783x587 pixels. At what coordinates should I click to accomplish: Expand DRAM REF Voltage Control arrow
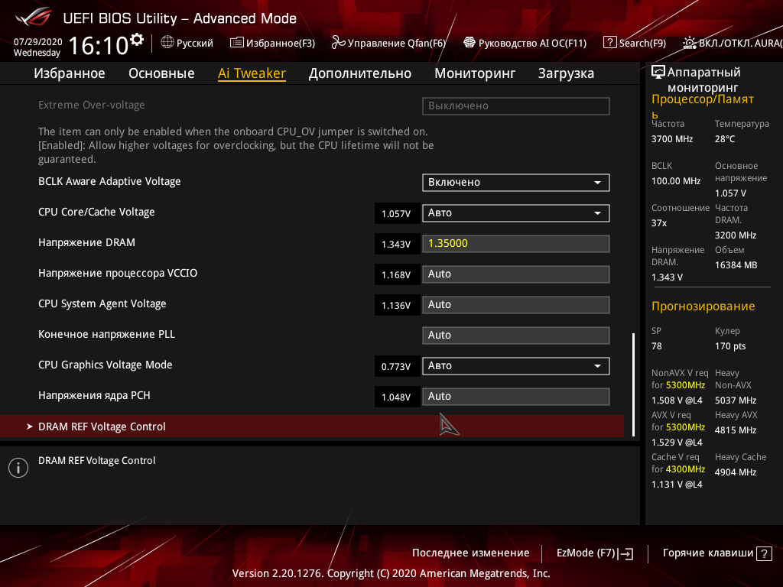(x=30, y=426)
